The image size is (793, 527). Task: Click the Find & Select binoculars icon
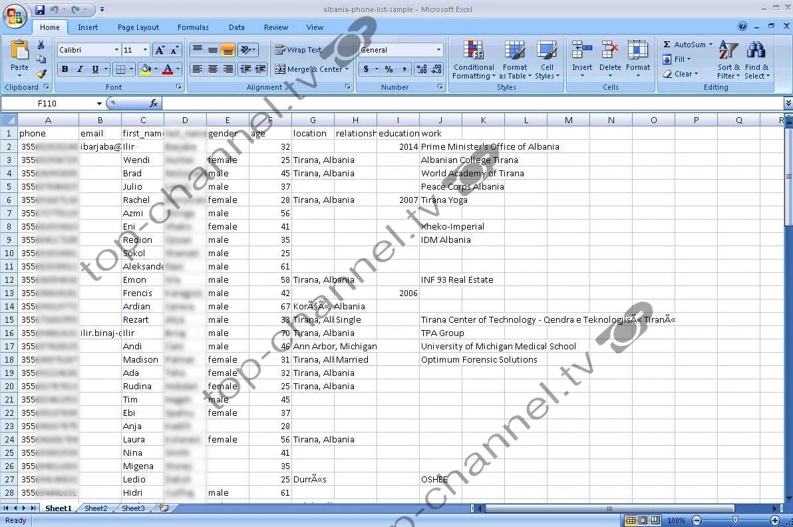click(x=756, y=51)
